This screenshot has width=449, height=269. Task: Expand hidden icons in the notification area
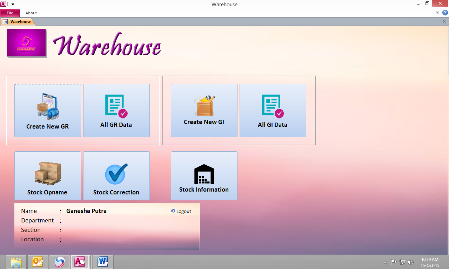tap(385, 262)
